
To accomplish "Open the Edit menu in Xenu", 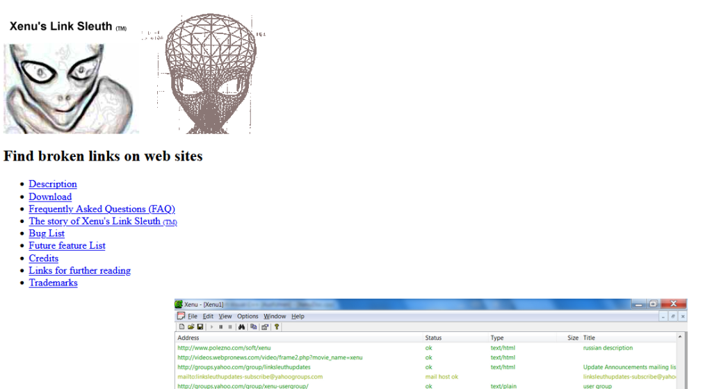I will point(208,317).
